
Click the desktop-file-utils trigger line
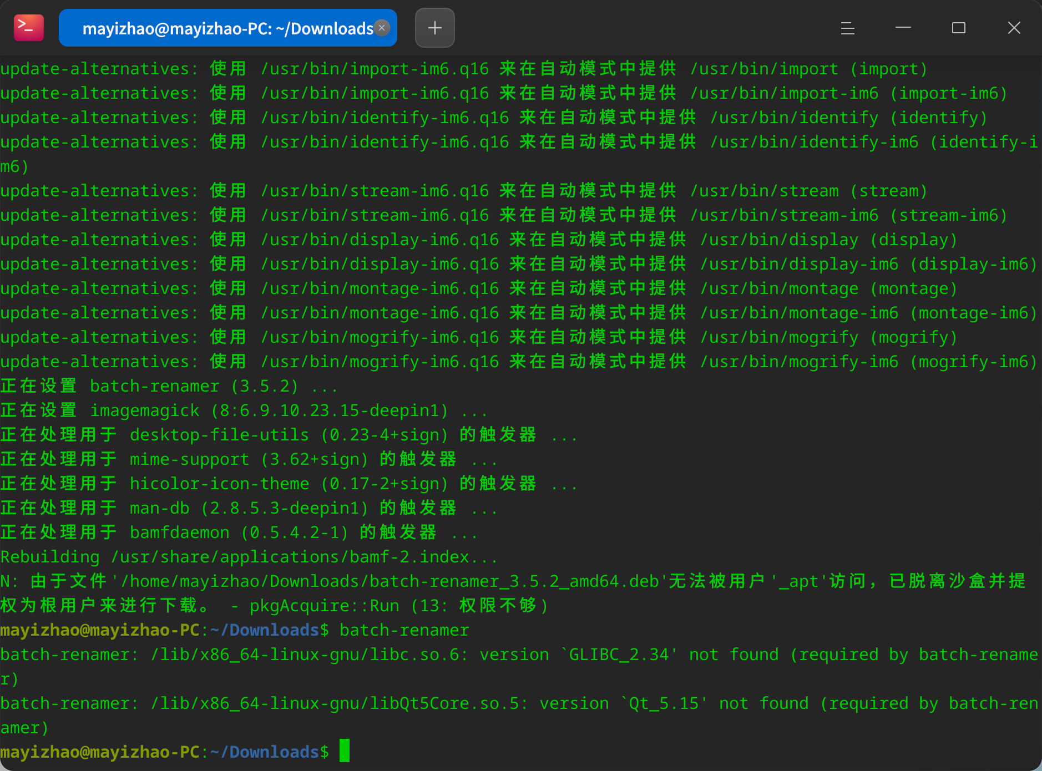[289, 435]
